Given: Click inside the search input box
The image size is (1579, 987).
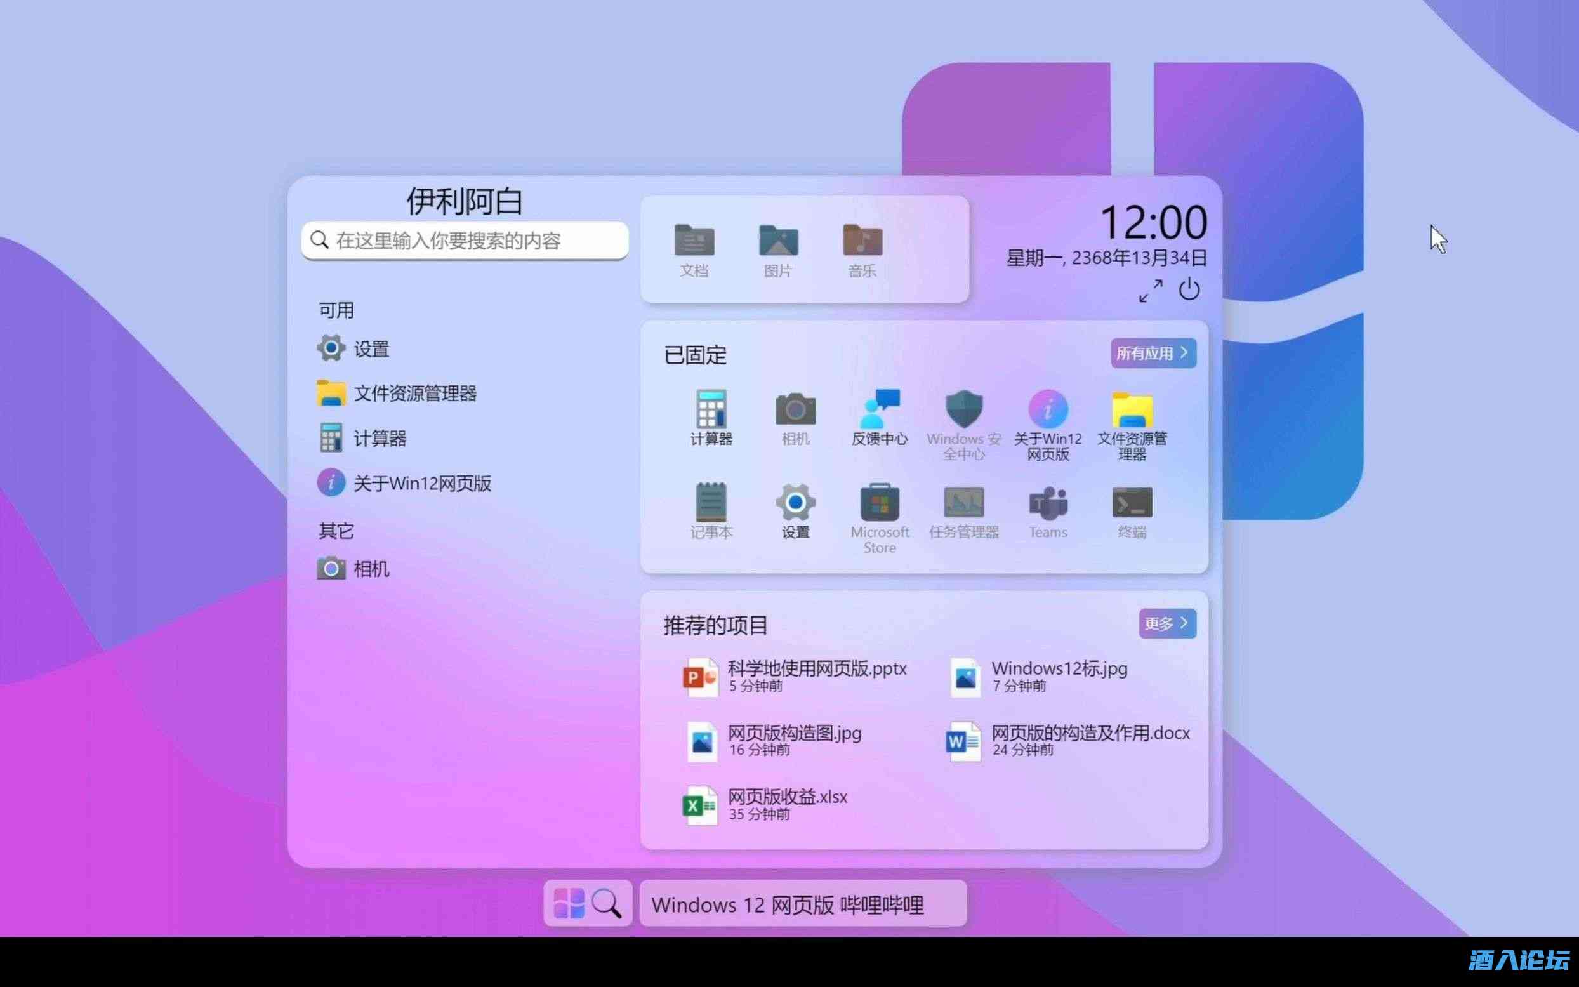Looking at the screenshot, I should click(465, 240).
